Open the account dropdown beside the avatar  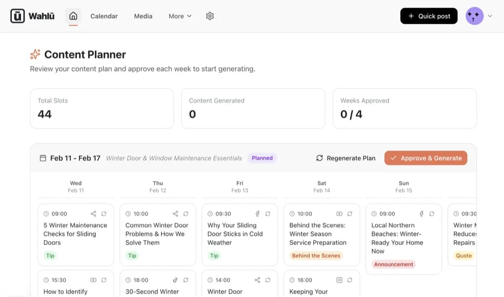(x=489, y=16)
